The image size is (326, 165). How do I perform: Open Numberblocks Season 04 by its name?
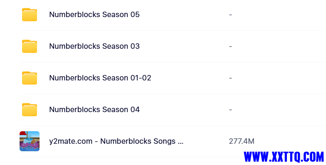pyautogui.click(x=94, y=110)
